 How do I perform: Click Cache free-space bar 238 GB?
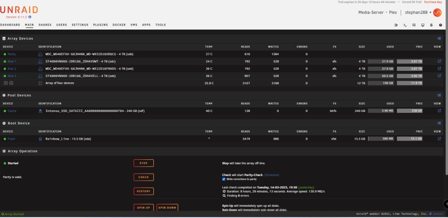coord(410,111)
